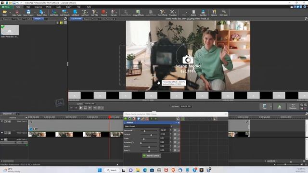The width and height of the screenshot is (308, 173).
Task: Click the Horizontal value input field
Action: coord(164,130)
